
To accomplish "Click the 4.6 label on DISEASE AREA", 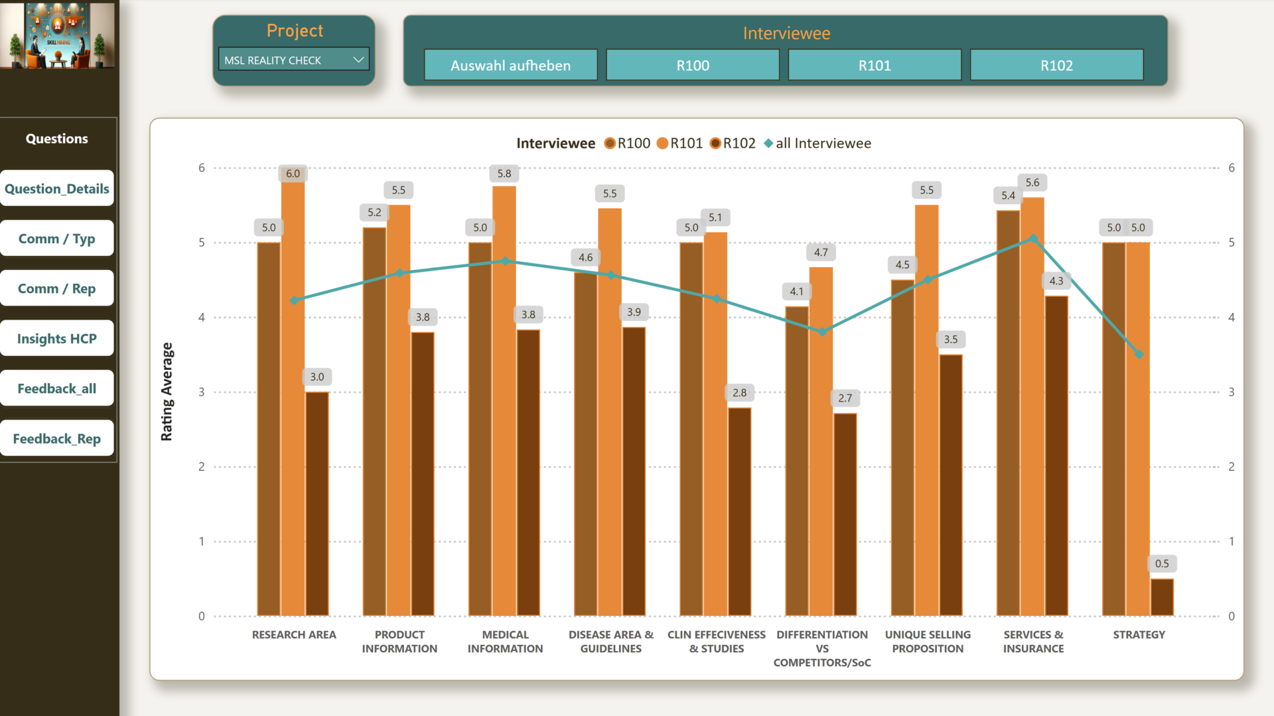I will (585, 257).
